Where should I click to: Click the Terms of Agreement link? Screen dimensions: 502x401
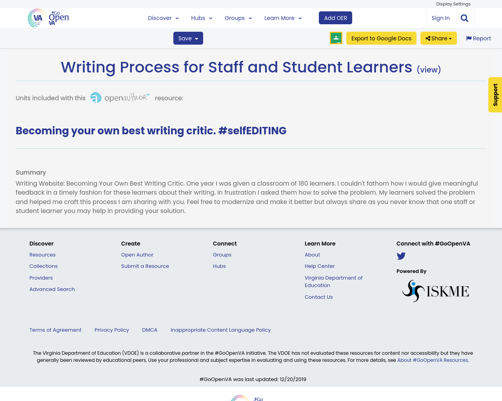pyautogui.click(x=55, y=329)
